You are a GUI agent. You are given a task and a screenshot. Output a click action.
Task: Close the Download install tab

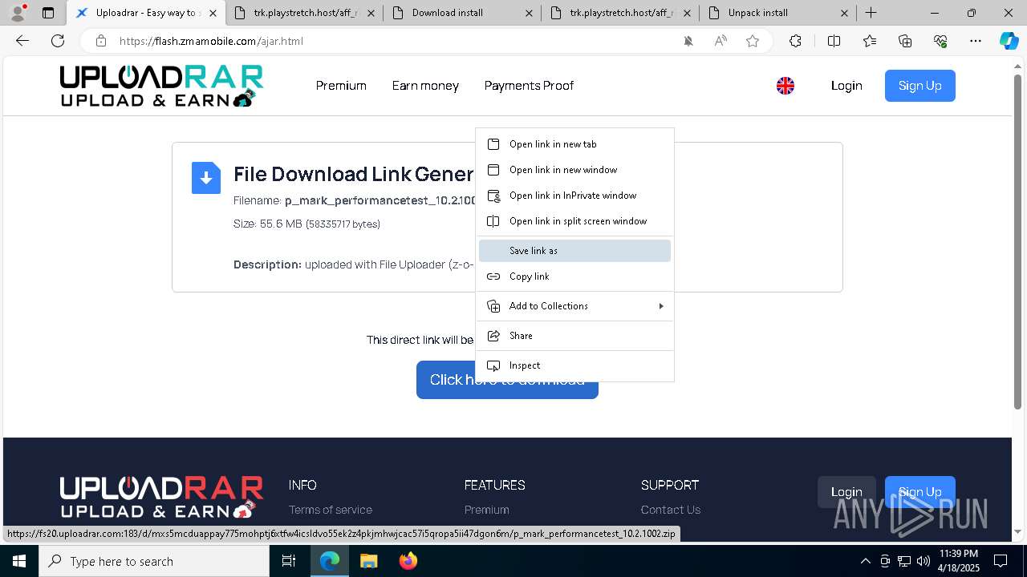[x=529, y=13]
